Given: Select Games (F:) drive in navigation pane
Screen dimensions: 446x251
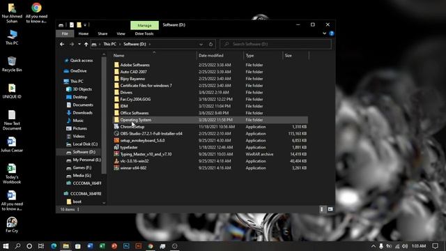Looking at the screenshot, I should 82,167.
